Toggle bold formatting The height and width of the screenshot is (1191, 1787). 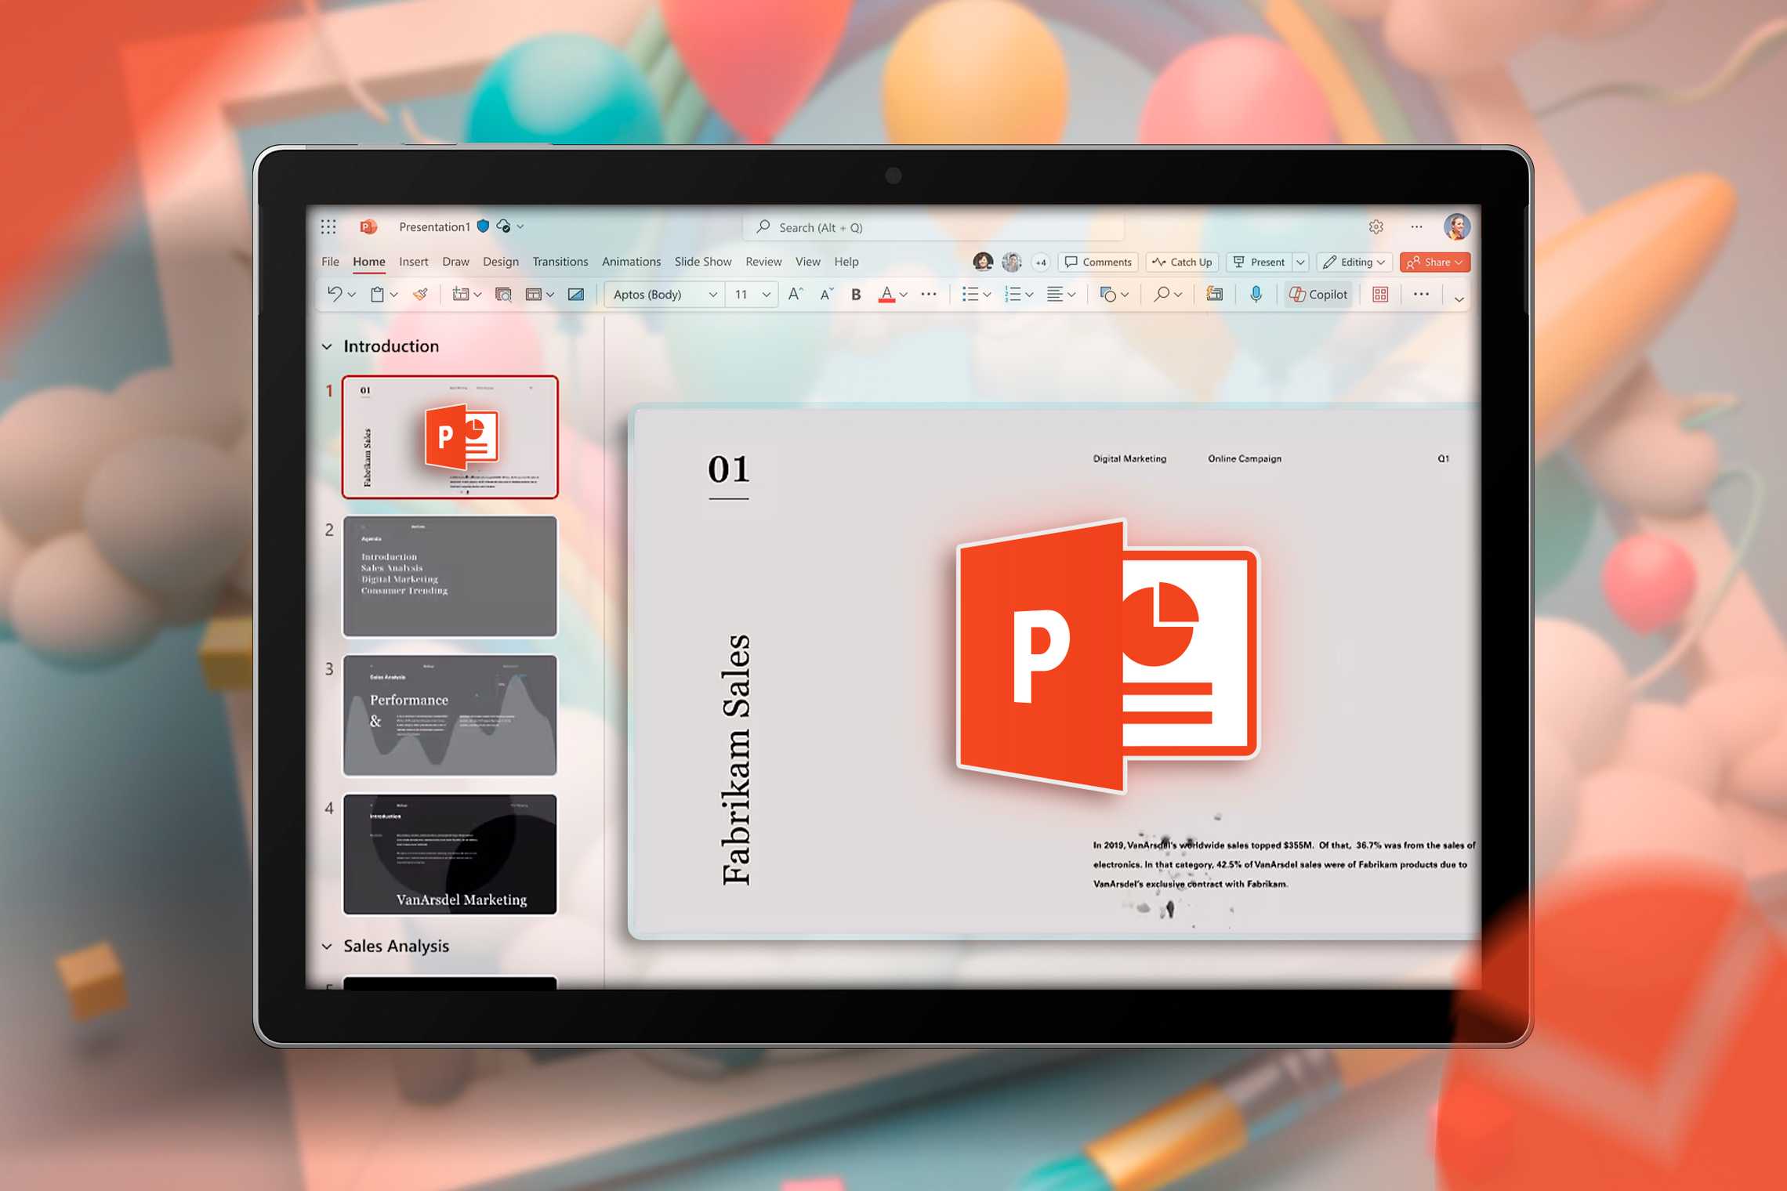pyautogui.click(x=856, y=295)
